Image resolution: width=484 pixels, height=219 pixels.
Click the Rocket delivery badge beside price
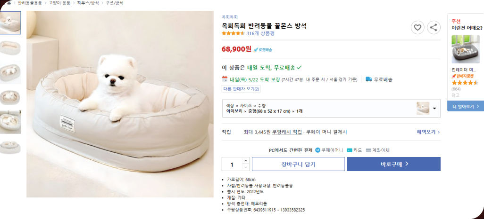pos(263,49)
